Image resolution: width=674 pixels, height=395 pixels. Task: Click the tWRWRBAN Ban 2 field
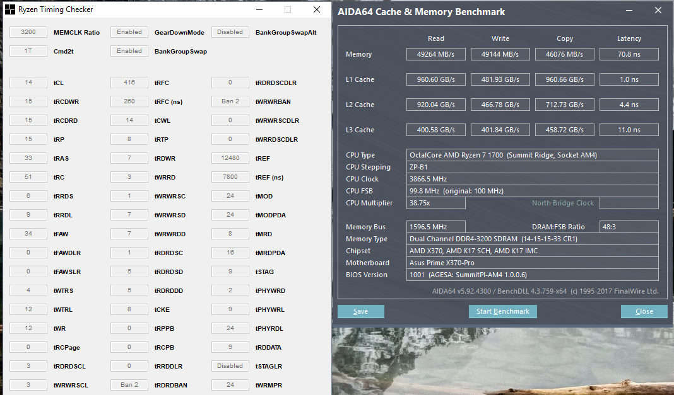click(x=230, y=101)
